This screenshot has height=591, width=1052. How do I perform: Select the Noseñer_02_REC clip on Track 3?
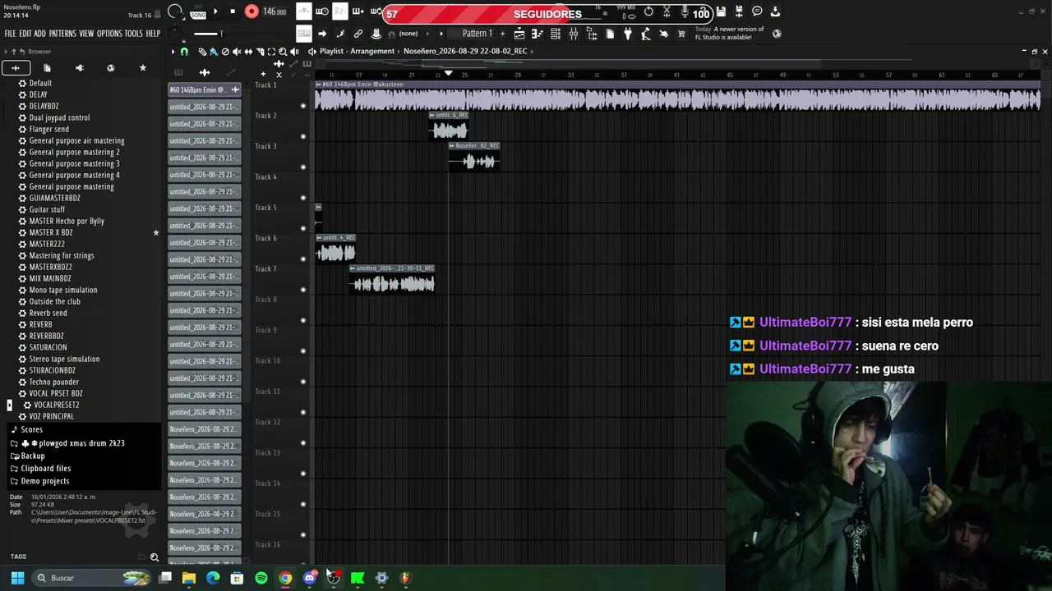[x=474, y=156]
